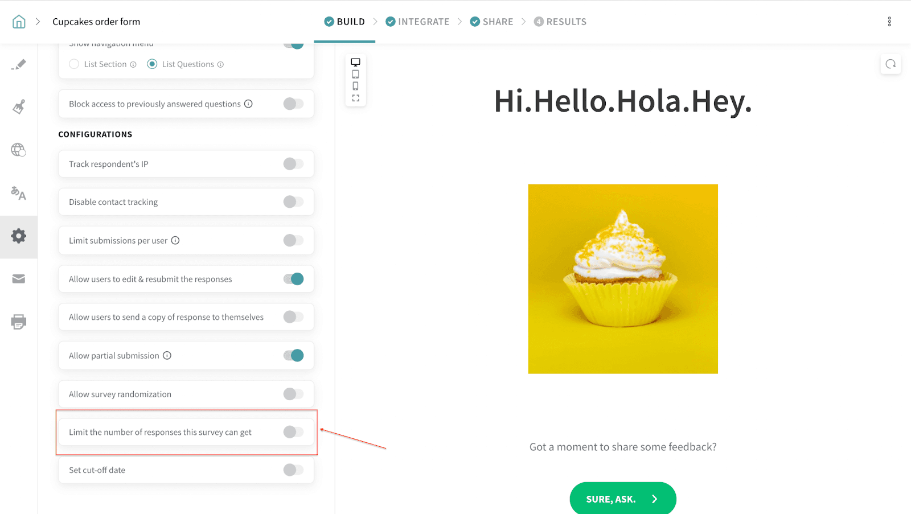Image resolution: width=911 pixels, height=514 pixels.
Task: Turn off Allow partial submission
Action: (293, 356)
